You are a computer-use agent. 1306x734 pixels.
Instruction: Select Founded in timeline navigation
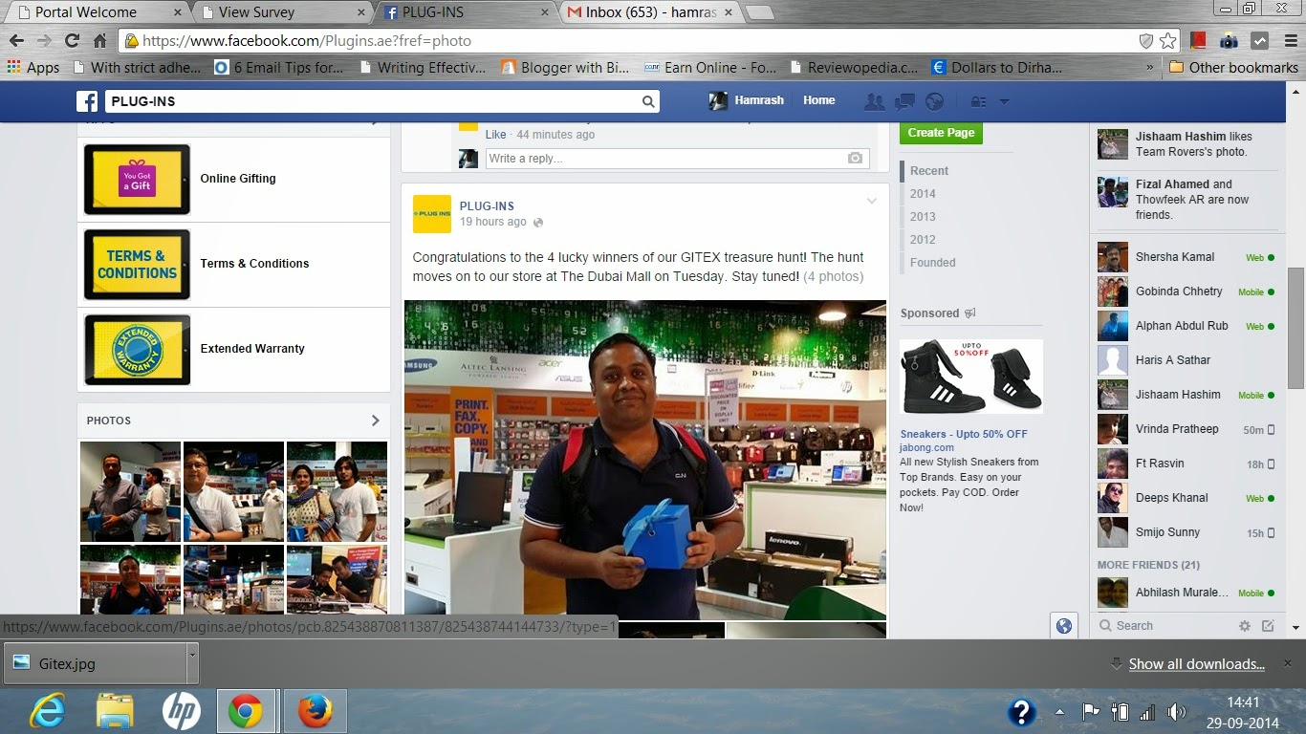(932, 263)
